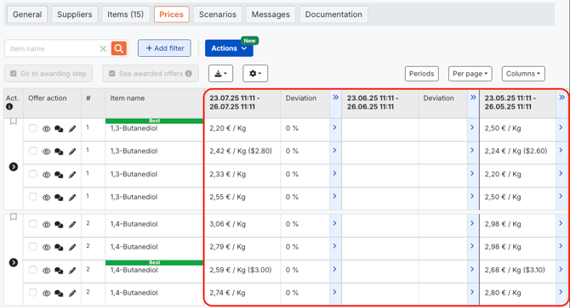
Task: View offer in the 2,42 € / Kg ($2.80) row
Action: pyautogui.click(x=46, y=152)
